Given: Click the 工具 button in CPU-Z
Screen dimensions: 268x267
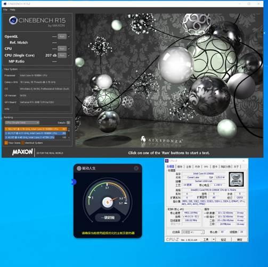Looking at the screenshot, I should 206,239.
